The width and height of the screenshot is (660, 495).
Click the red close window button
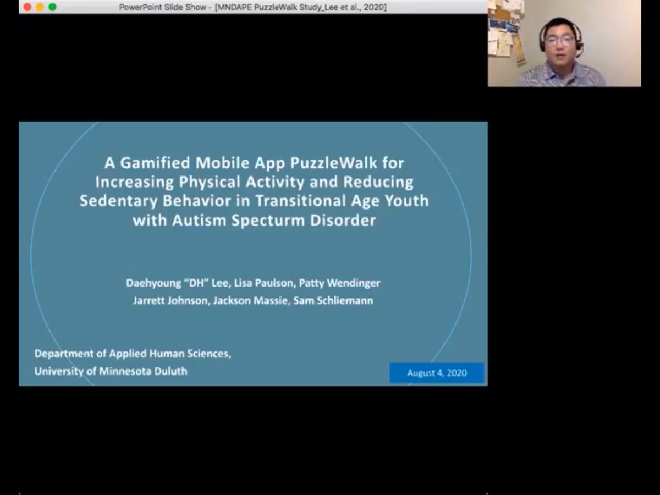coord(28,7)
